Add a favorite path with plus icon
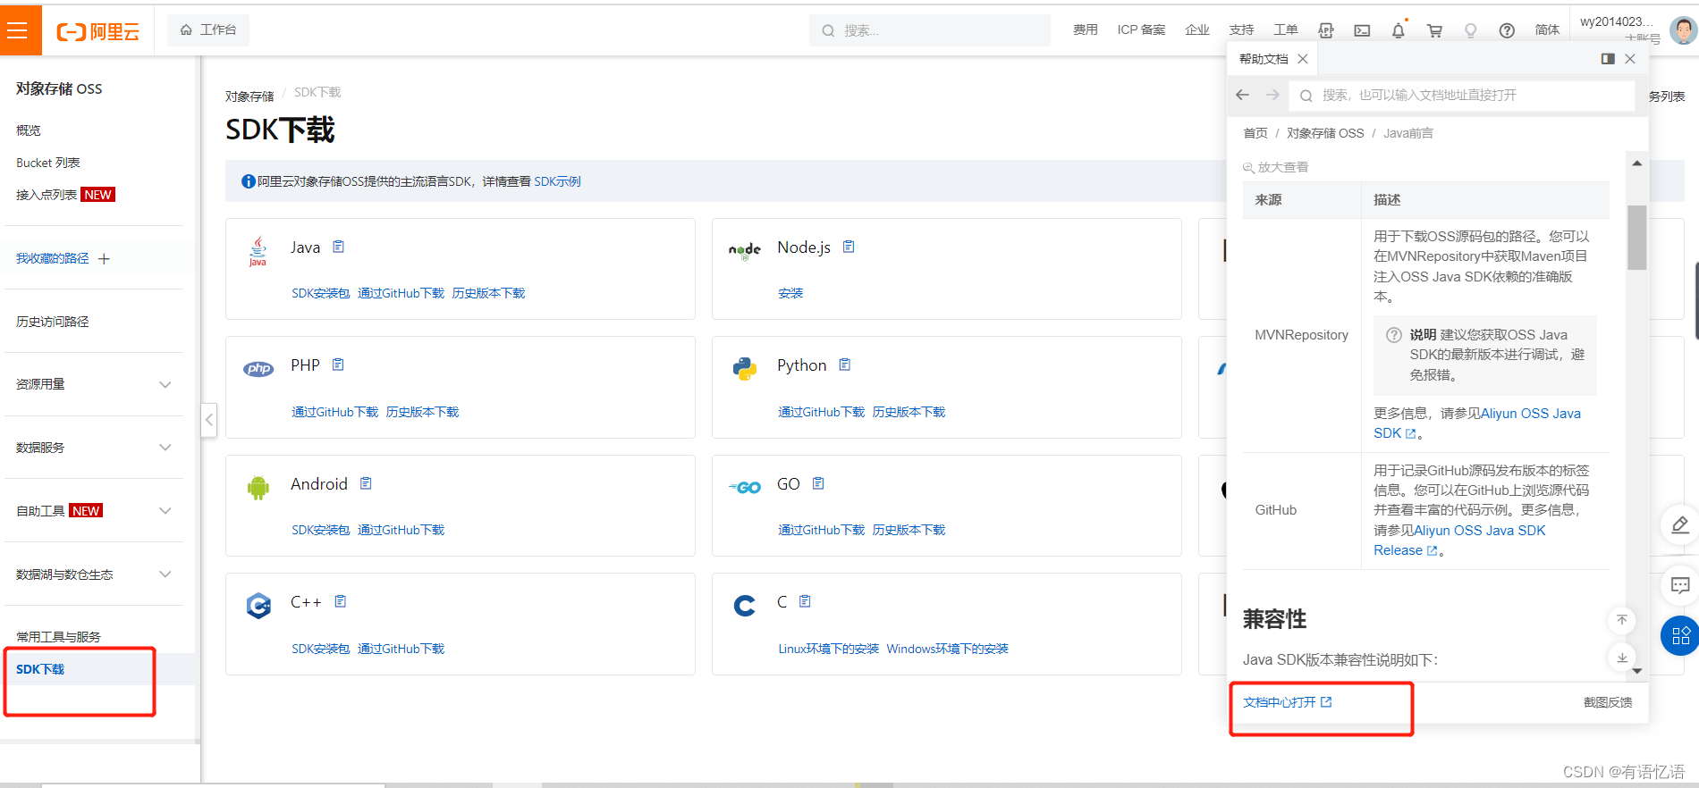 coord(104,259)
